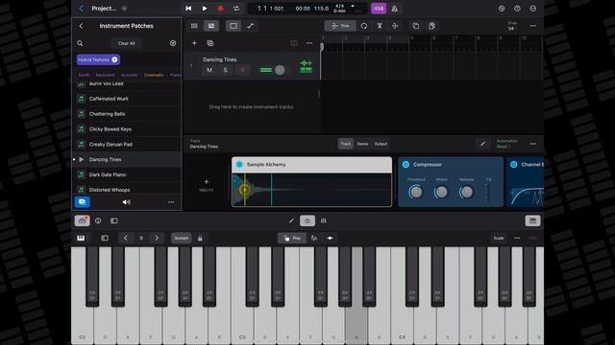Open the history clock icon in the top bar
Viewport: 615px width, 345px height.
pos(502,9)
